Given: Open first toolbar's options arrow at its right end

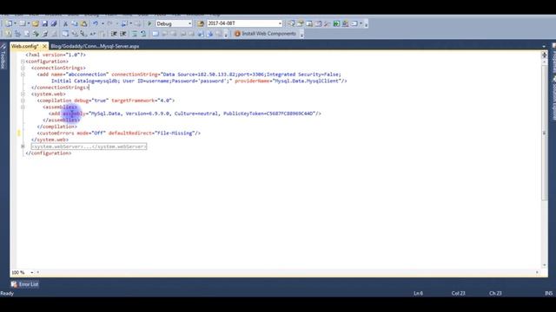Looking at the screenshot, I should click(366, 24).
